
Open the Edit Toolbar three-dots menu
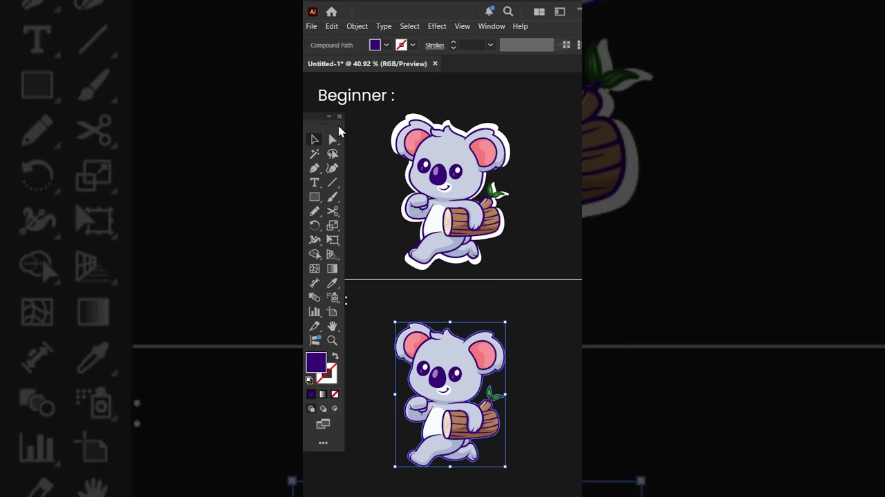coord(323,442)
